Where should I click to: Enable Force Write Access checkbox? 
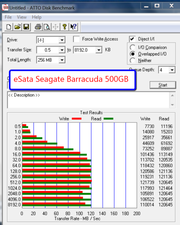pos(76,39)
